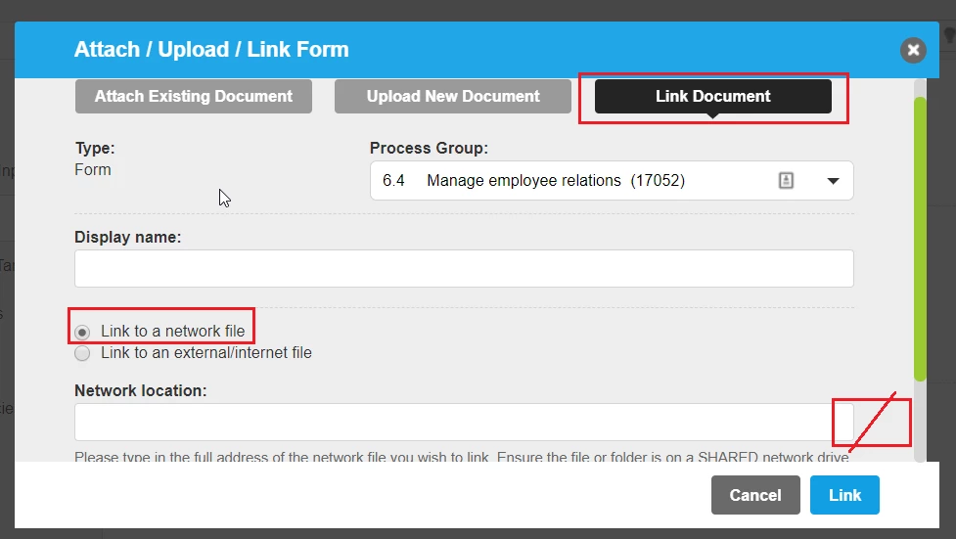The width and height of the screenshot is (956, 539).
Task: Close the Attach / Upload / Link Form dialog
Action: coord(913,50)
